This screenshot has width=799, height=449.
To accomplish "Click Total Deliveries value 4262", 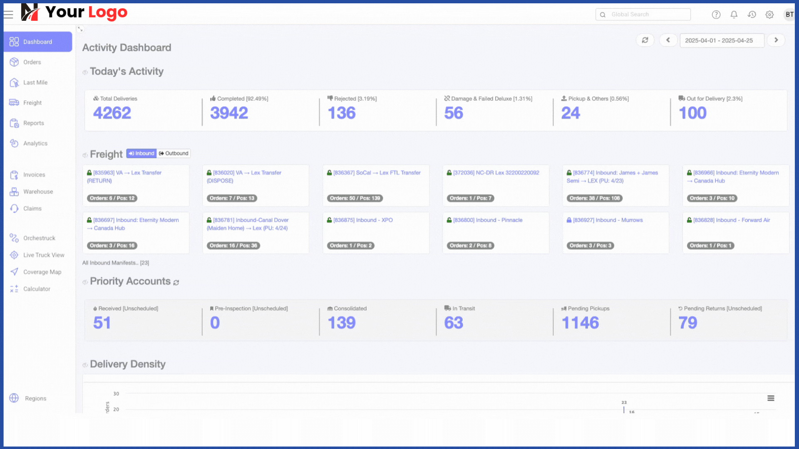I will [x=112, y=113].
